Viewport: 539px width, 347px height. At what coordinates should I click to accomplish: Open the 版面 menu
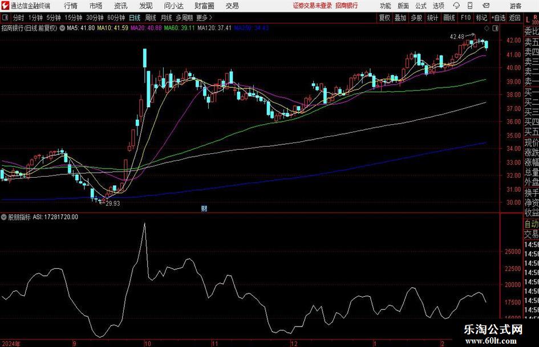(403, 6)
